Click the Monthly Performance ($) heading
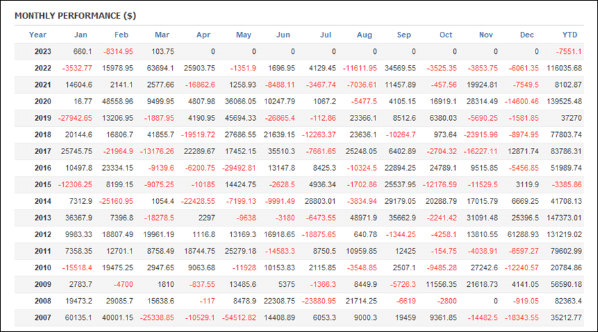Viewport: 598px width, 332px height. [x=75, y=16]
